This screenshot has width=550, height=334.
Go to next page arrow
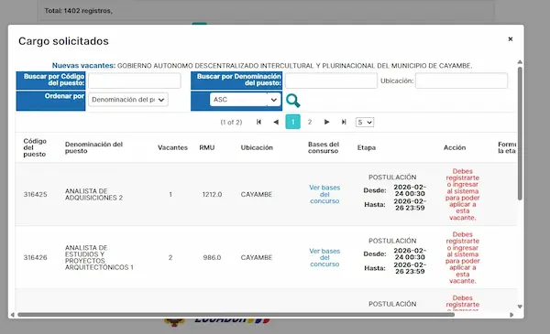click(x=326, y=122)
